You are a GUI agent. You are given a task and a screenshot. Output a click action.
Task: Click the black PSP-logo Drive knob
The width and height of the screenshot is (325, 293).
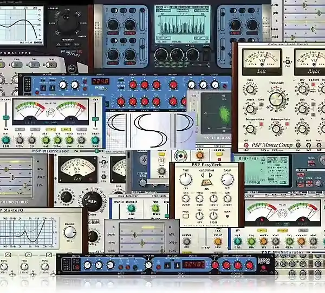pyautogui.click(x=92, y=201)
